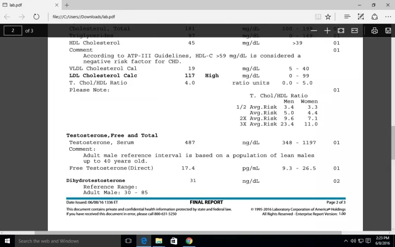Open File Explorer from taskbar
This screenshot has width=395, height=247.
tap(158, 241)
